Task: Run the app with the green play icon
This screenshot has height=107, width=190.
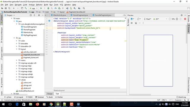Action: pyautogui.click(x=41, y=8)
